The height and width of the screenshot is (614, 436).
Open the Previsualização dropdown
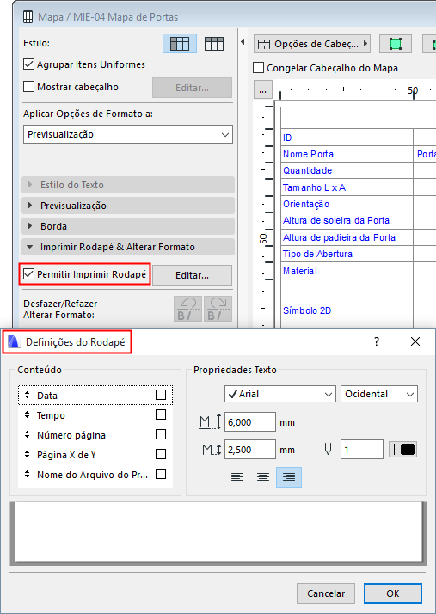(128, 134)
